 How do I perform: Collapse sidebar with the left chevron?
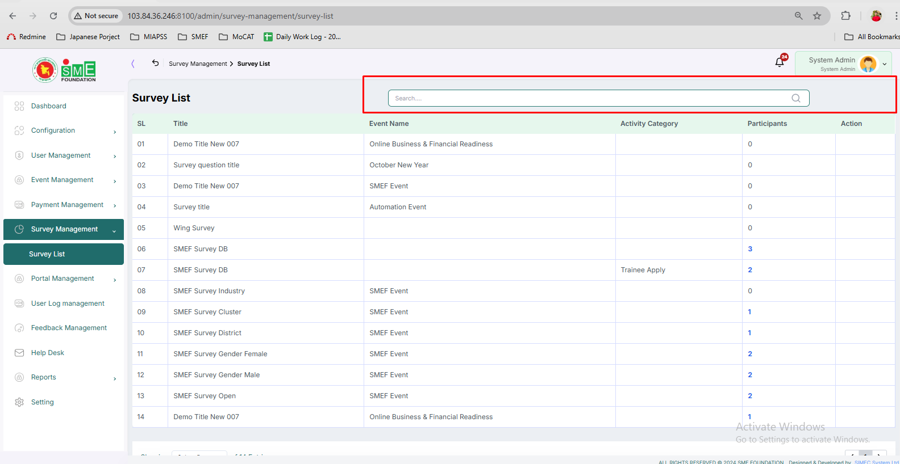coord(133,64)
